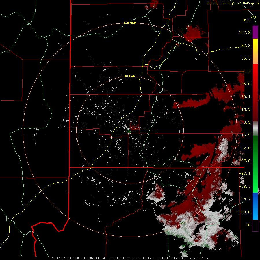Click the -109.8 velocity scale value
Image resolution: width=260 pixels, height=260 pixels.
coord(244,212)
